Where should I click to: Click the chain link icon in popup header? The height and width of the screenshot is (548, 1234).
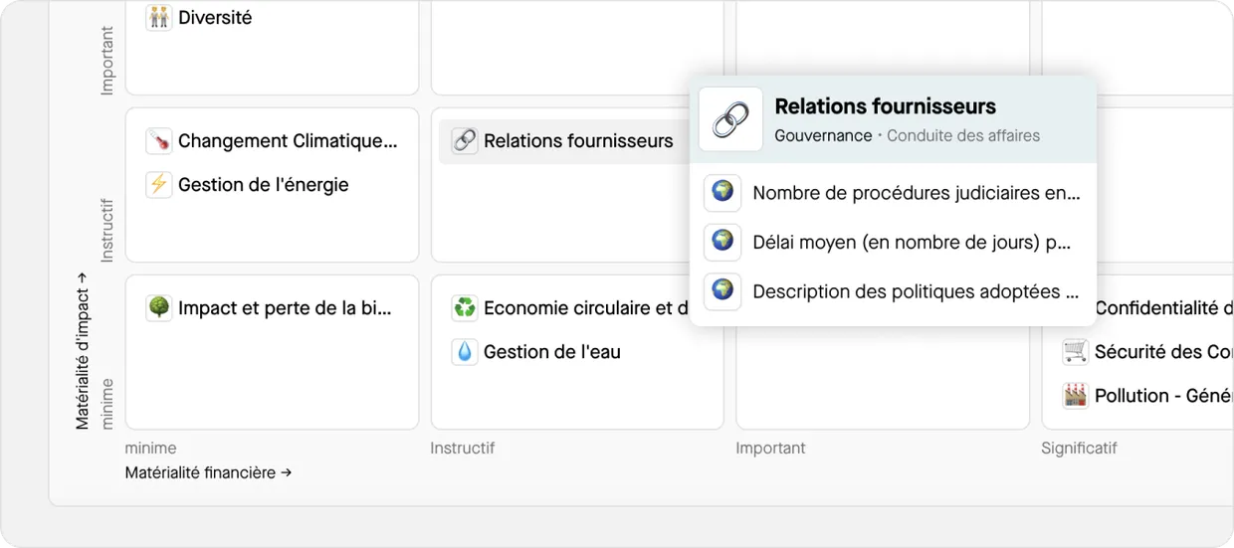pyautogui.click(x=730, y=120)
